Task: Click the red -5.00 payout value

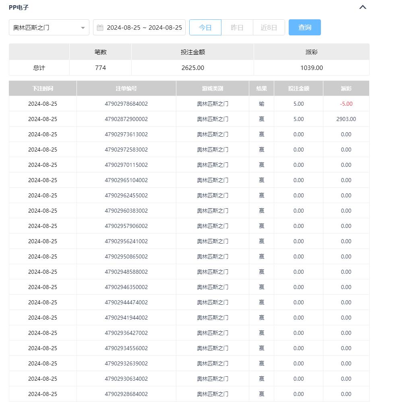Action: tap(346, 104)
